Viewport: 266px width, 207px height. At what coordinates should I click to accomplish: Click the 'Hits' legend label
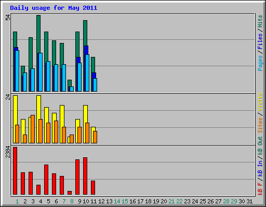pyautogui.click(x=260, y=21)
